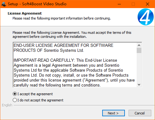Click the empty scrollbar track below the thumb
This screenshot has width=155, height=120.
(139, 68)
